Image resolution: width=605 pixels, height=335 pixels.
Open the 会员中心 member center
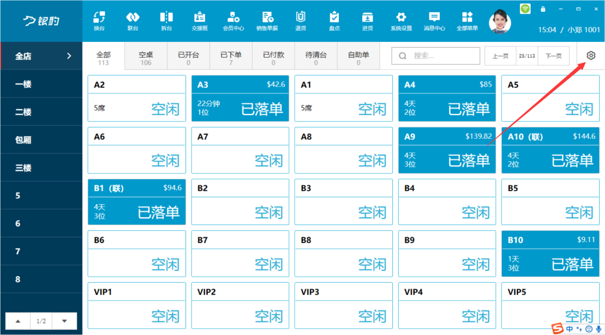click(234, 21)
